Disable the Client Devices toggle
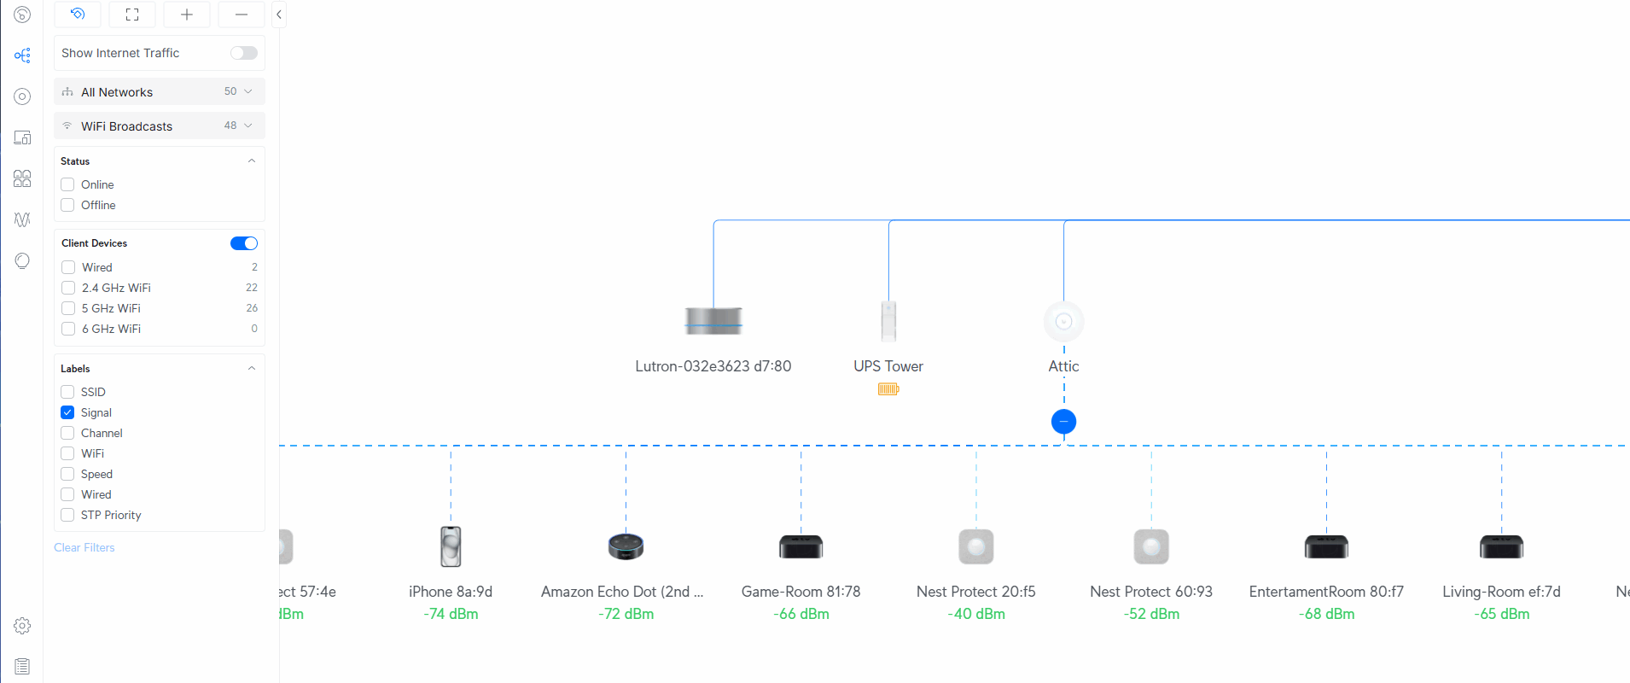The width and height of the screenshot is (1630, 683). (x=243, y=243)
